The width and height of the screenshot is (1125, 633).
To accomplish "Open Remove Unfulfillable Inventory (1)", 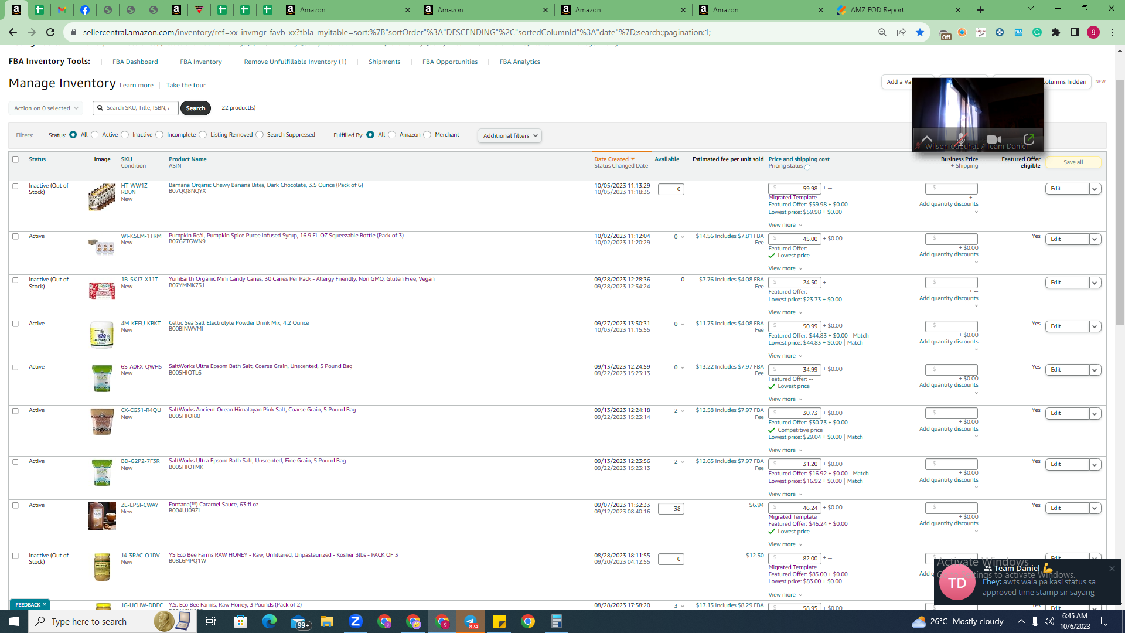I will [295, 62].
